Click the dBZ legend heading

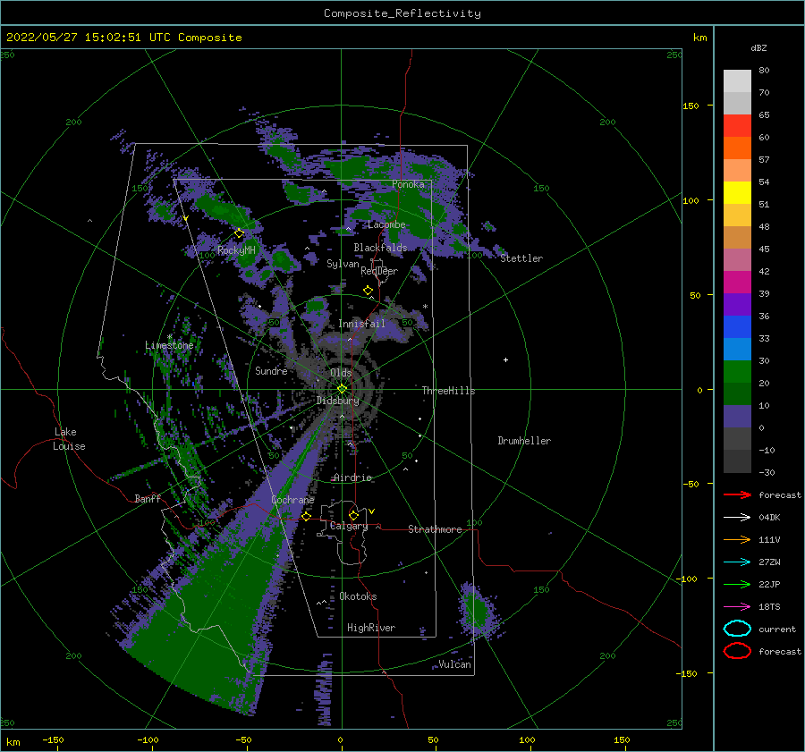click(758, 48)
